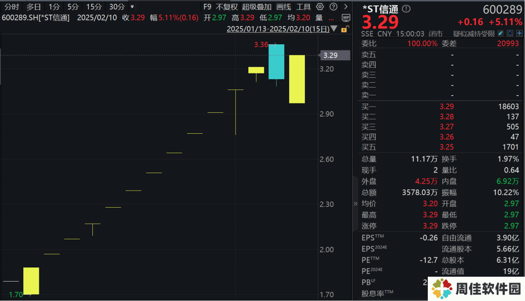Open the date range dropdown triangle
This screenshot has width=525, height=301.
[x=334, y=29]
